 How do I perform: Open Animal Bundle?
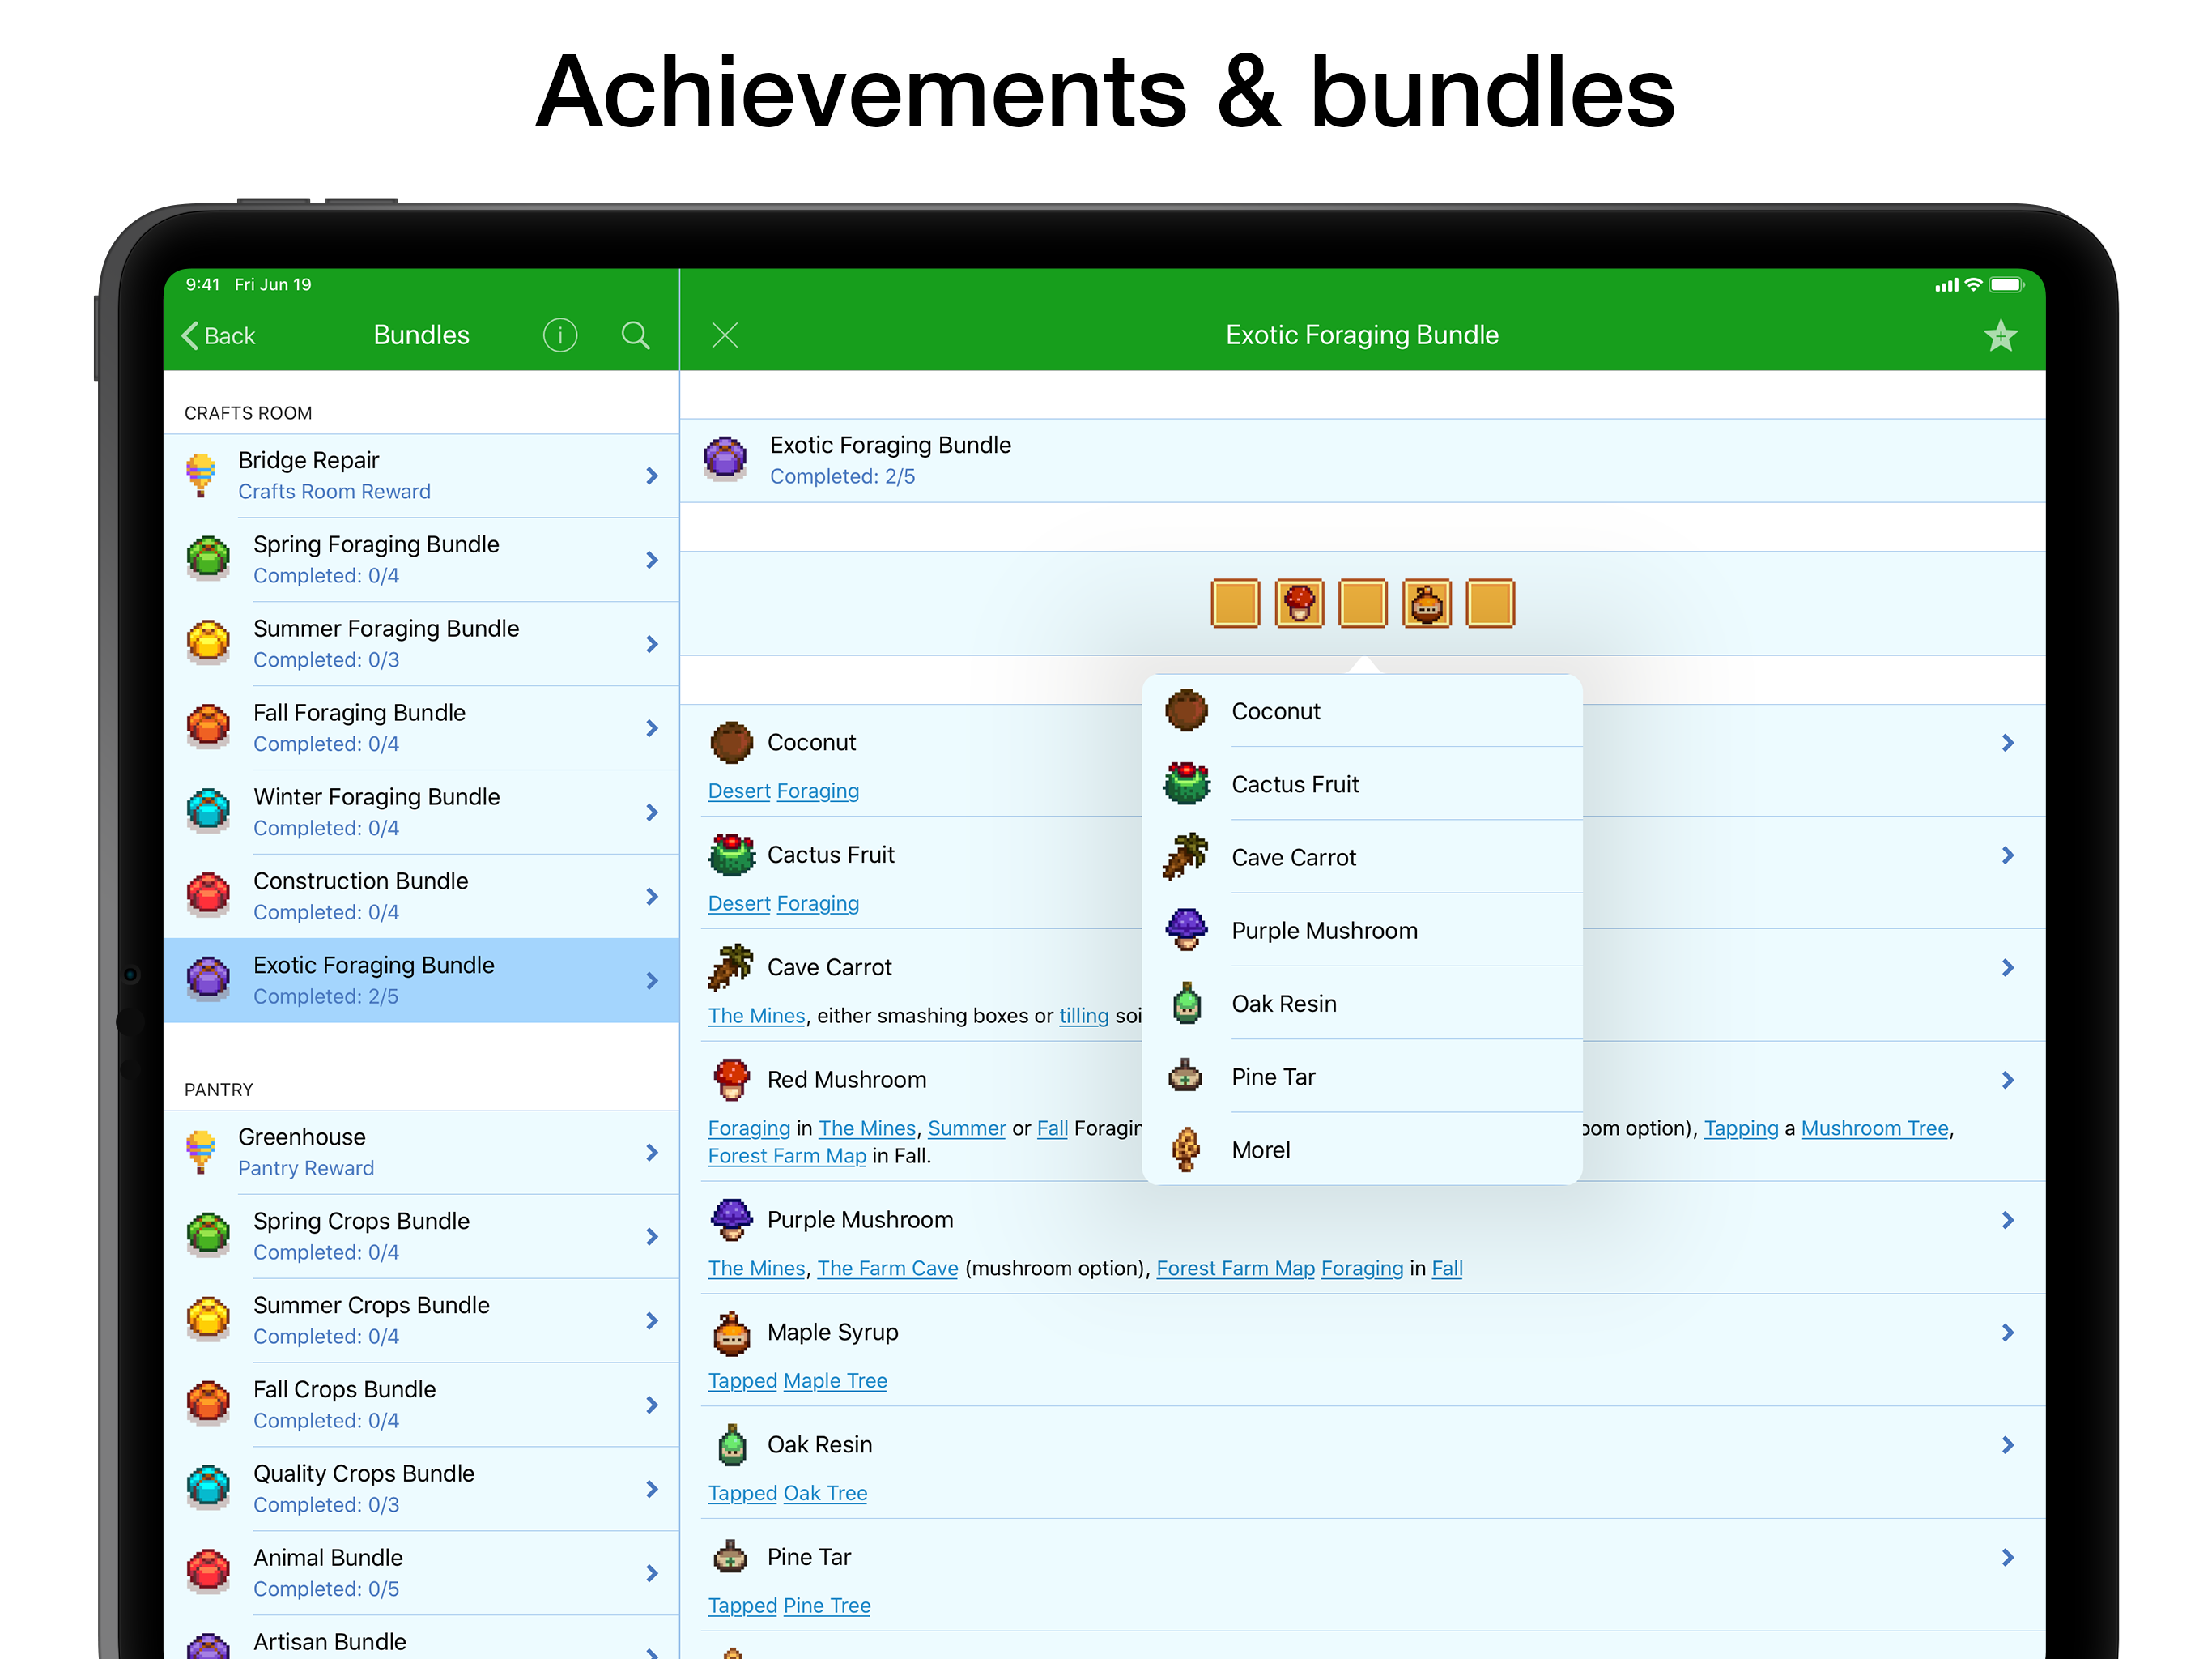pyautogui.click(x=421, y=1572)
